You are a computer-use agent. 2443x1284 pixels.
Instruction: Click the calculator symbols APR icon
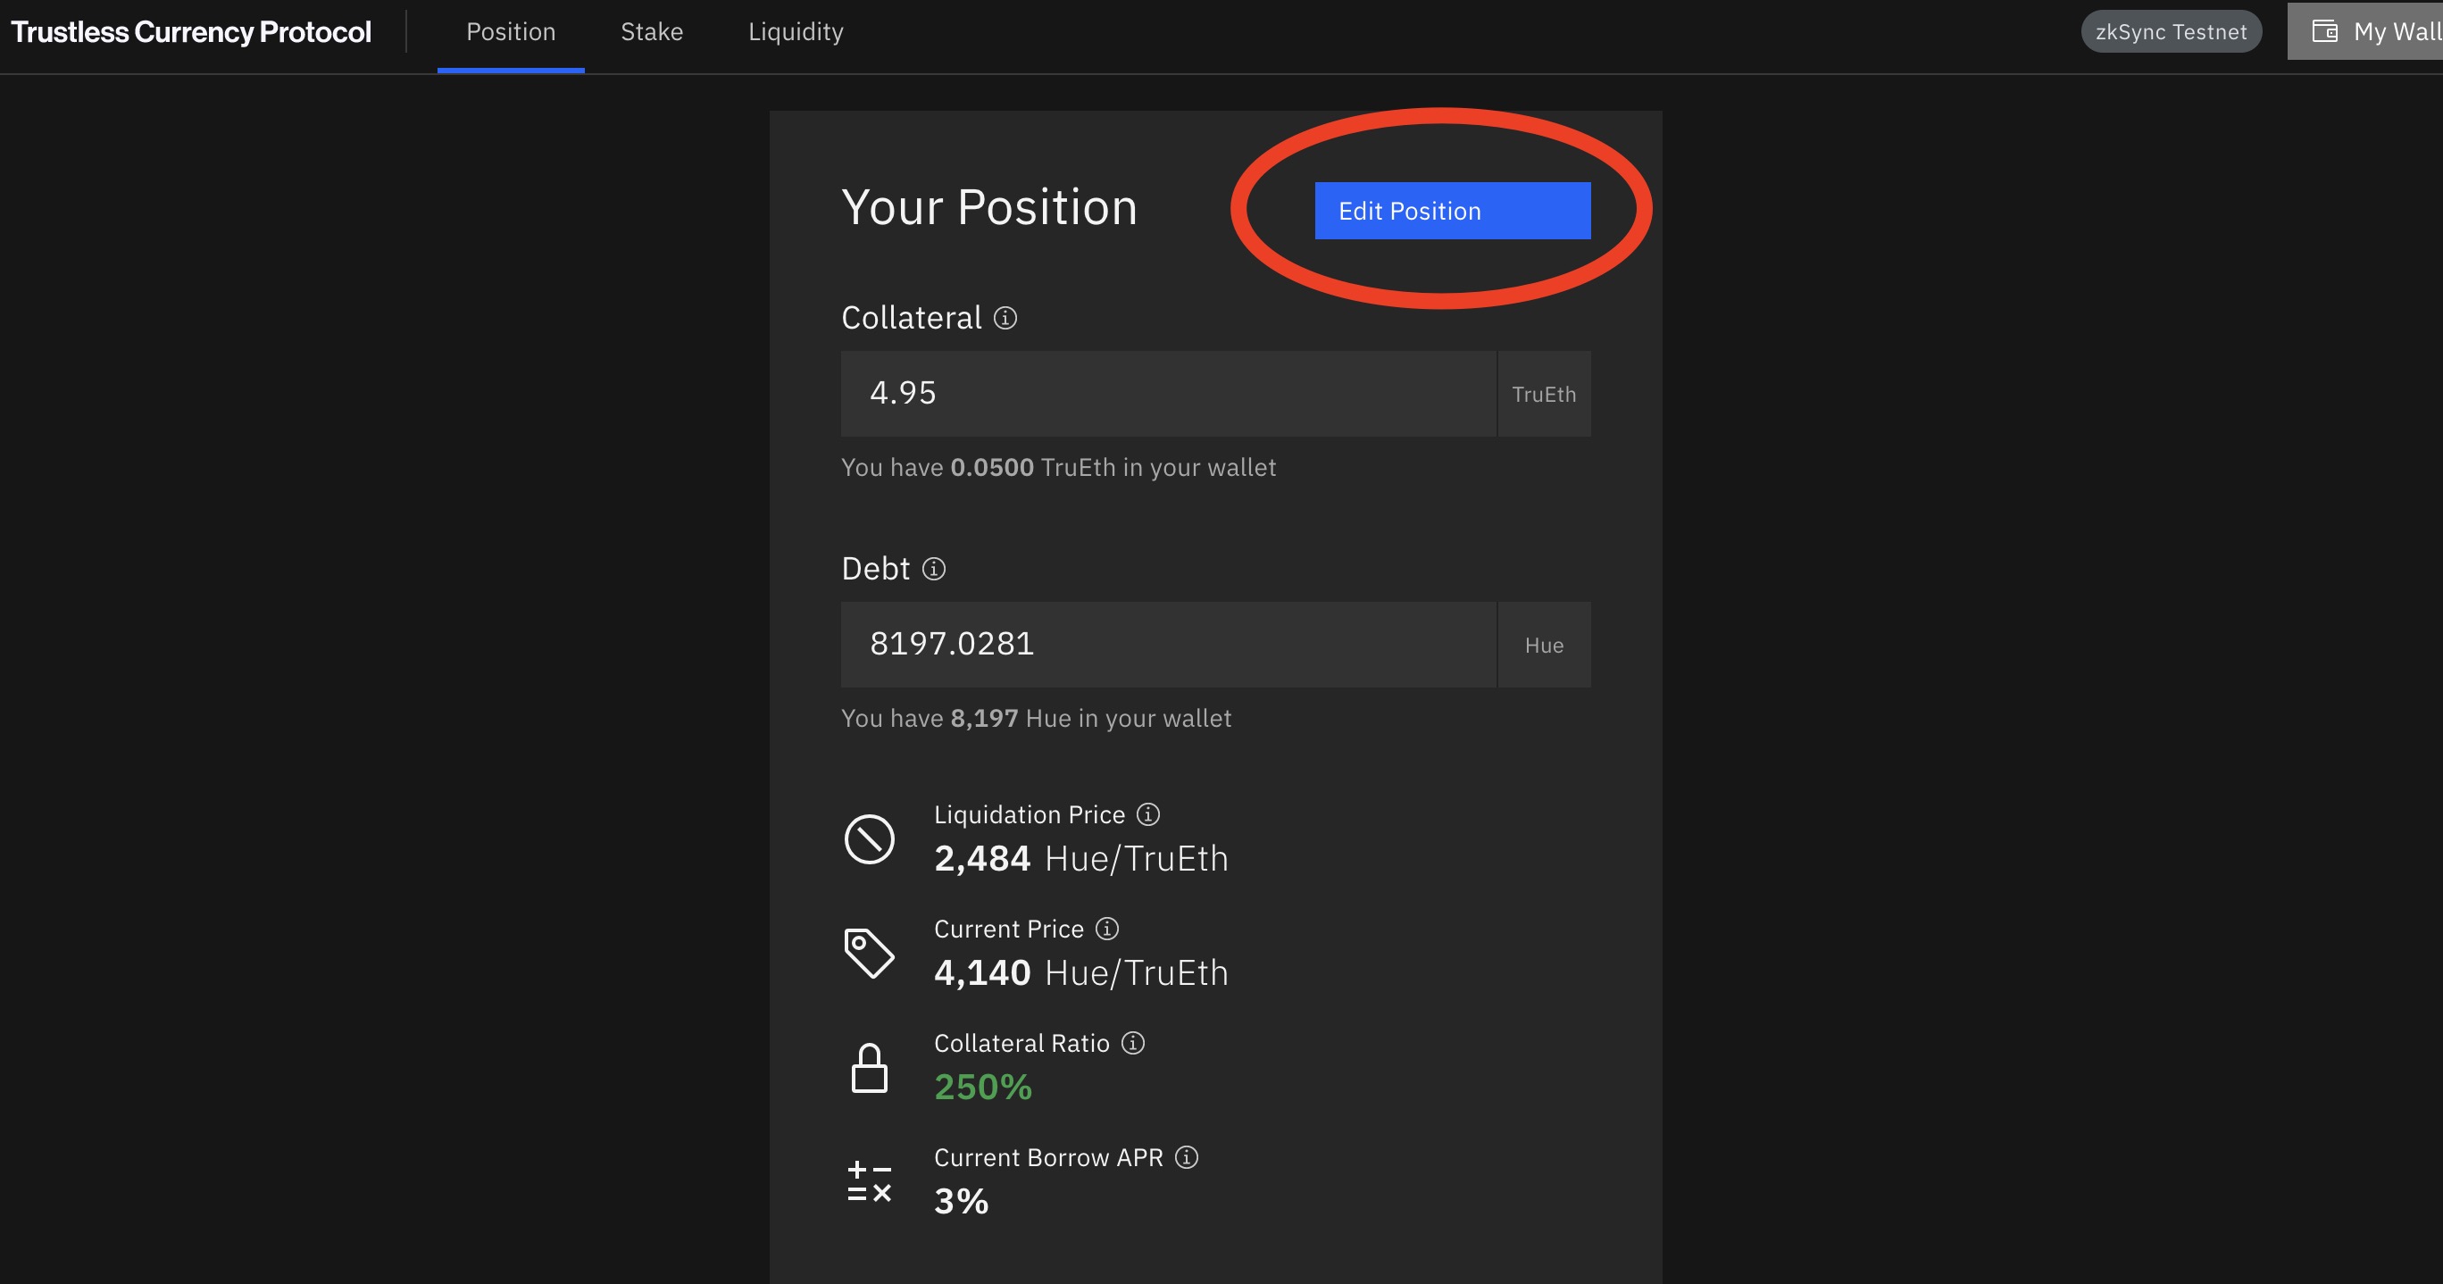point(869,1181)
